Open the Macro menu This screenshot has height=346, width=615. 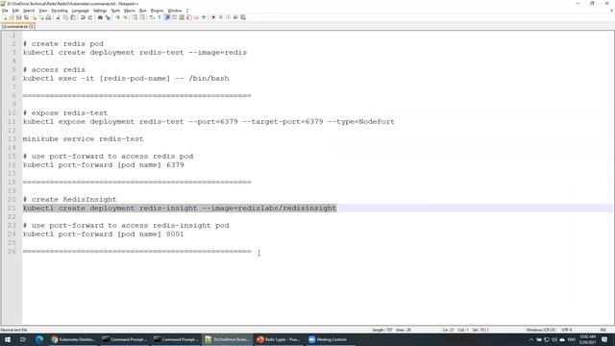[130, 11]
